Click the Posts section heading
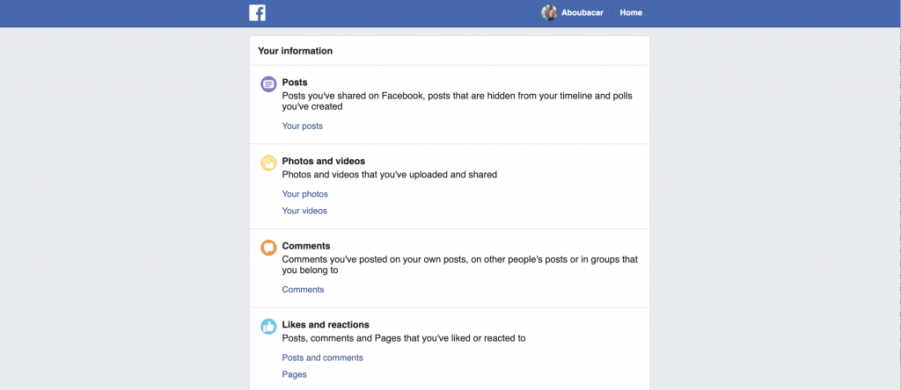901x390 pixels. [x=295, y=83]
